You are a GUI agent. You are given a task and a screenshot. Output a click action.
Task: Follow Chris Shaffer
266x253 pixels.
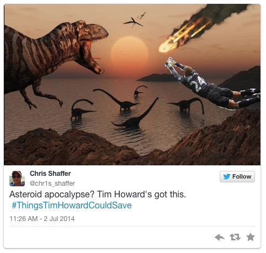click(237, 176)
